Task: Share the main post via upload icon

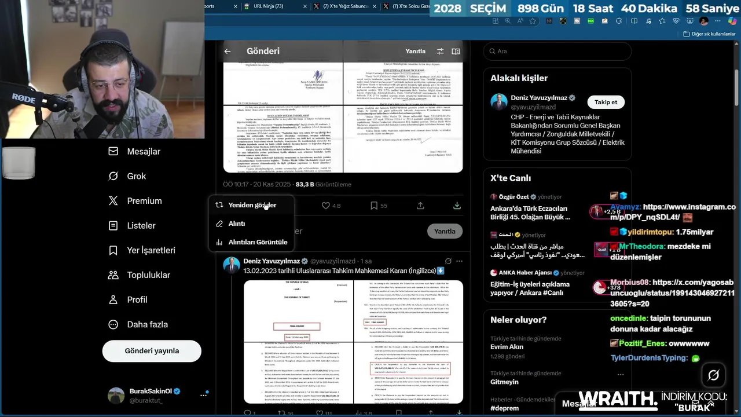Action: [420, 206]
